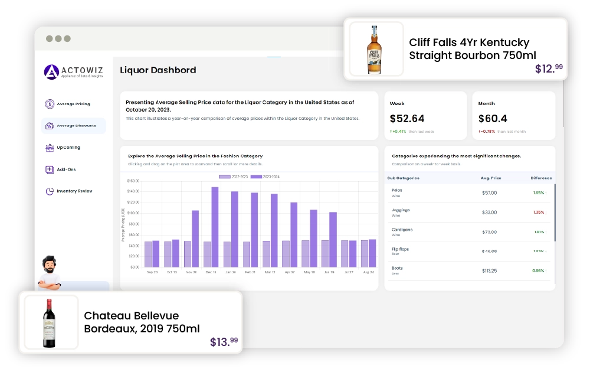The width and height of the screenshot is (590, 379).
Task: Open the Cliff Falls 4Yr Kentucky Bourbon title
Action: point(472,49)
